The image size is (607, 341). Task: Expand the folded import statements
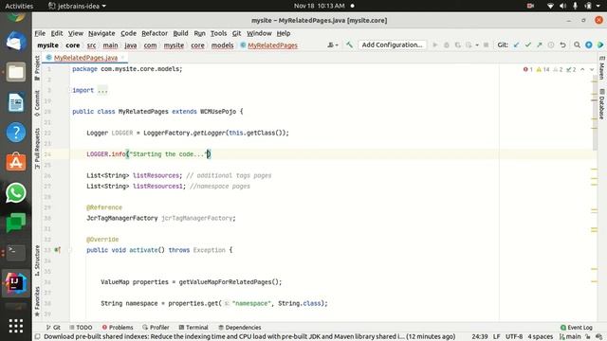point(102,91)
